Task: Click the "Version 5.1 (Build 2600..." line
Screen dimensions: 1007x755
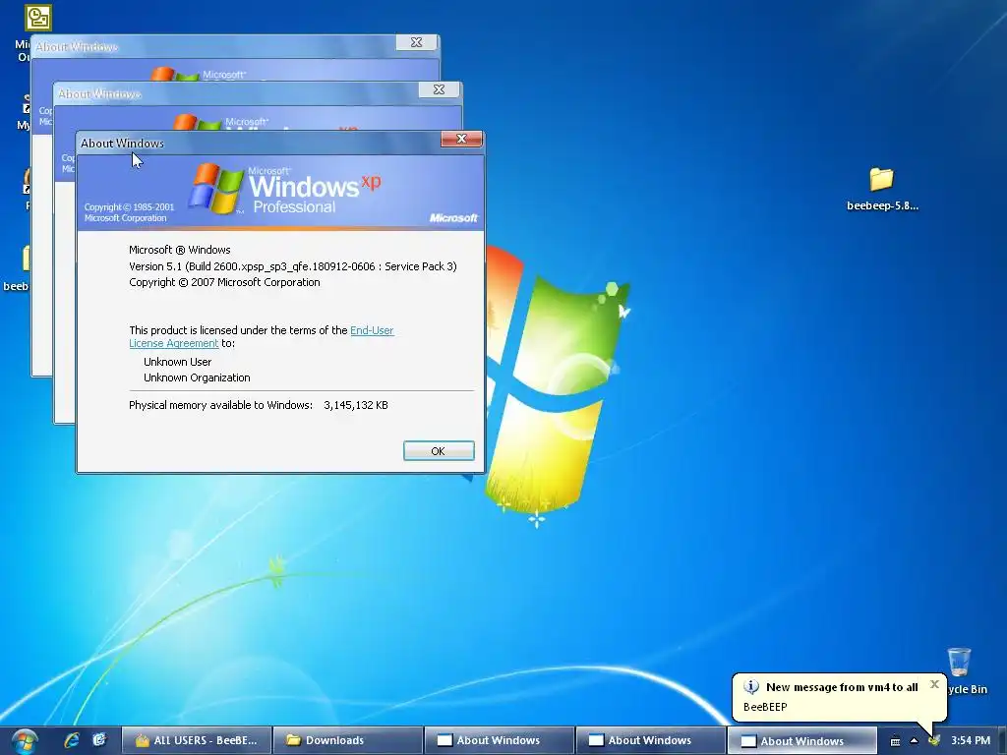Action: pos(293,266)
